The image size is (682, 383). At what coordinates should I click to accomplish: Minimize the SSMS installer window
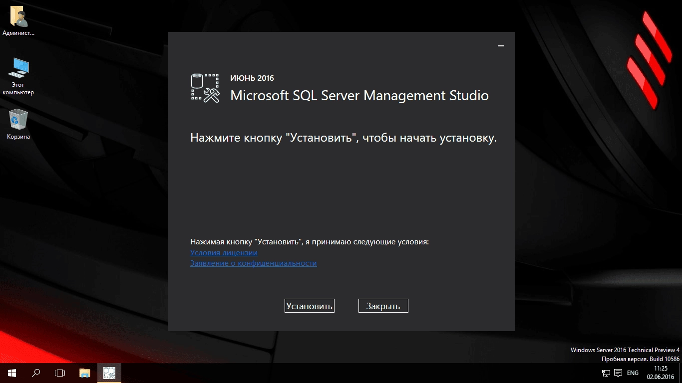501,46
